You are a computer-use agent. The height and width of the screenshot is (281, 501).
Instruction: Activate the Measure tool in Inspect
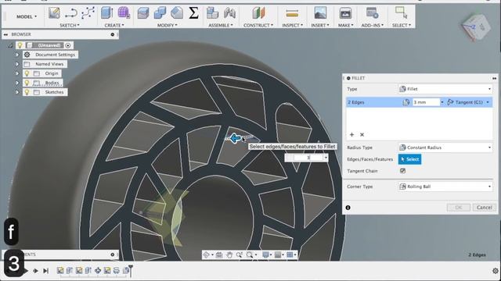coord(292,13)
